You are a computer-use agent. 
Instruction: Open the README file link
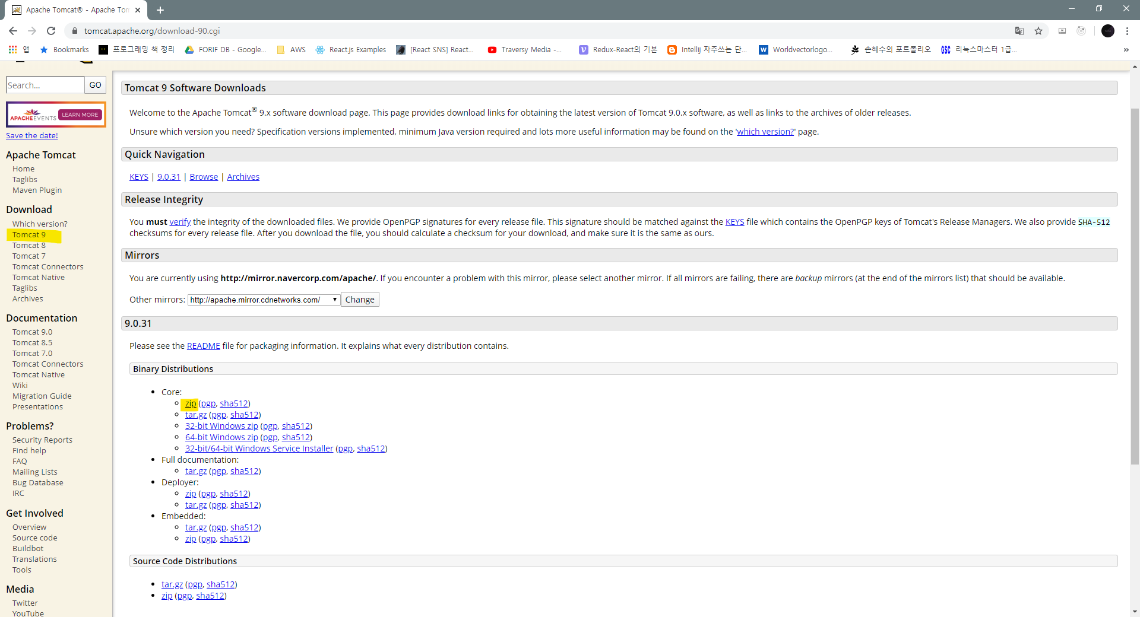[x=204, y=346]
